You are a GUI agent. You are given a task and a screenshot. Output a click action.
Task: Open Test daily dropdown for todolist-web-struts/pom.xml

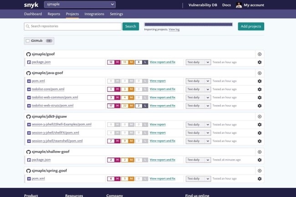click(198, 106)
